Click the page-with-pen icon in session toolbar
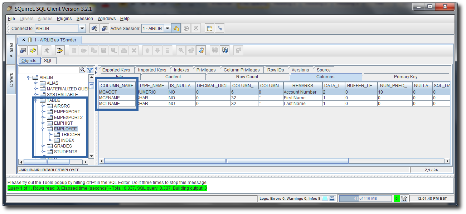This screenshot has width=466, height=214. tap(225, 50)
